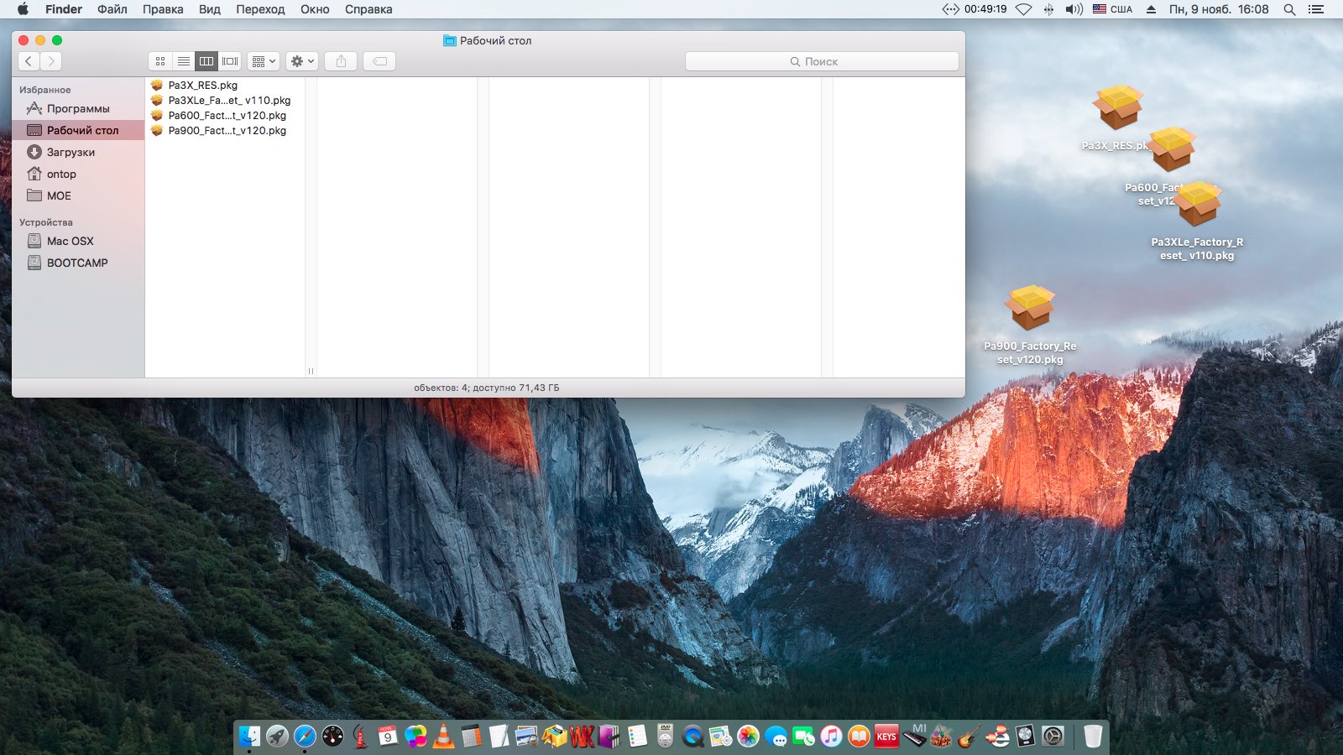Click the Поиск search field
This screenshot has height=755, width=1343.
[x=822, y=61]
